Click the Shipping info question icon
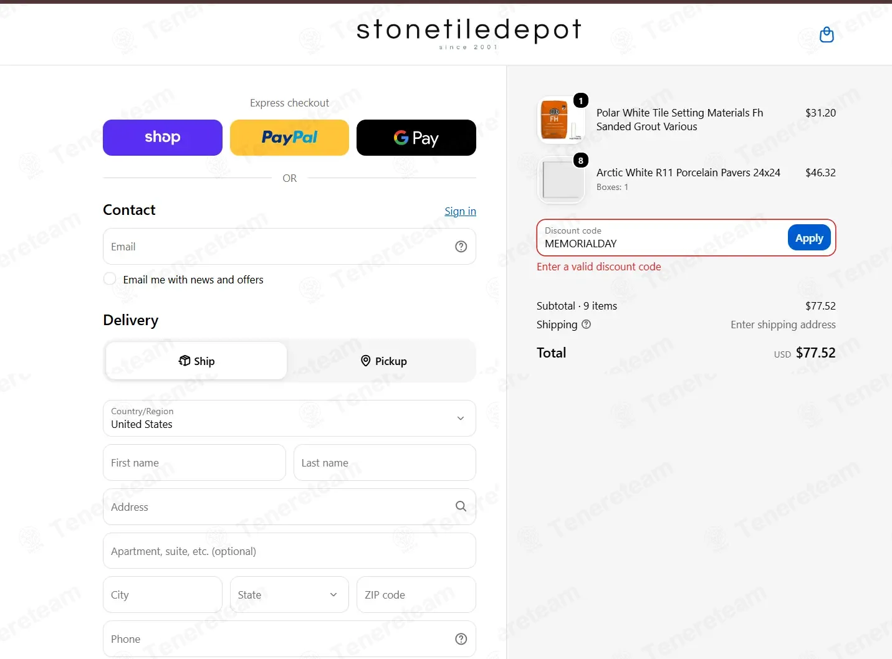Screen dimensions: 892x659 click(587, 325)
